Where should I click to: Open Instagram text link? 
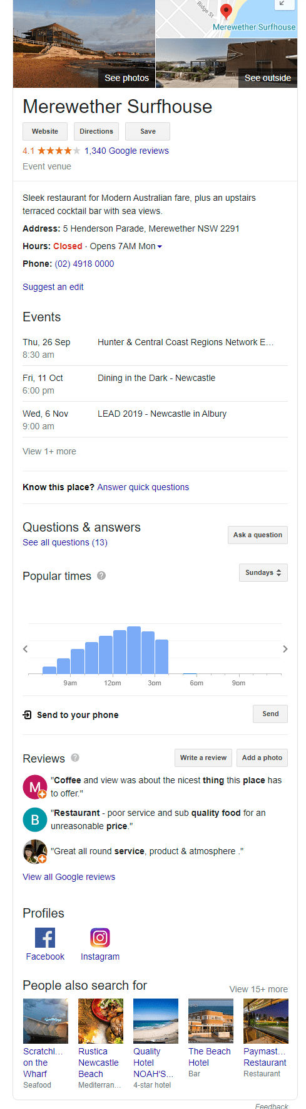100,956
